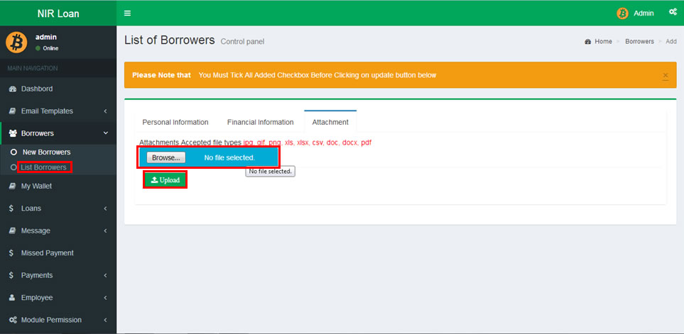
Task: Expand the Payments sidebar menu
Action: pos(36,275)
